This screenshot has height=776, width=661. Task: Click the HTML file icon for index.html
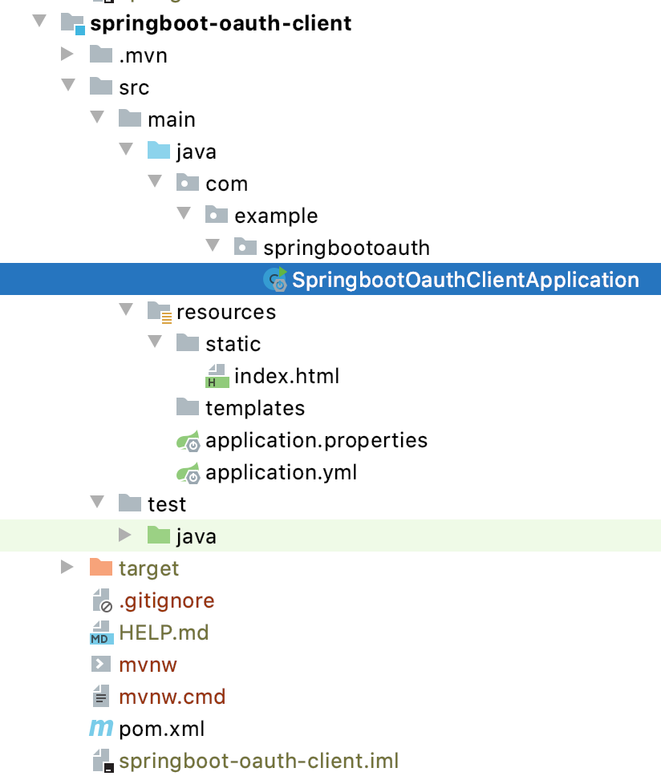[217, 376]
